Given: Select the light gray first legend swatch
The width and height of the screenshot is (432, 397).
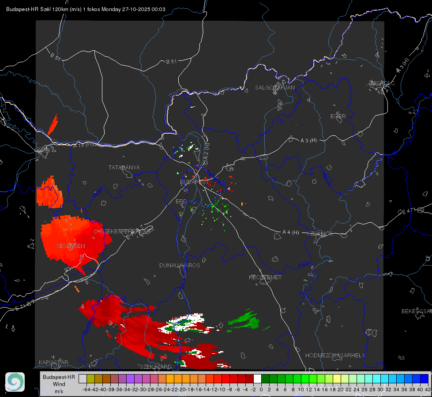Looking at the screenshot, I should pos(83,378).
